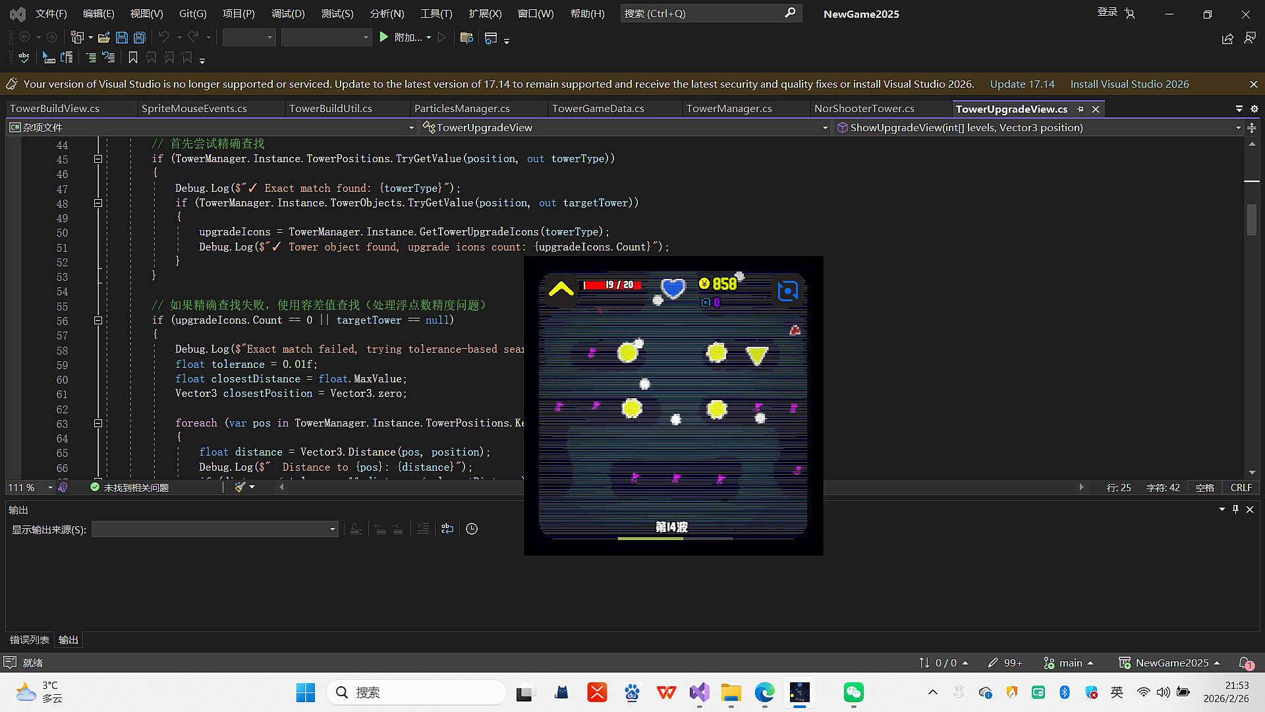Image resolution: width=1265 pixels, height=712 pixels.
Task: Switch to the TowerManager.cs tab
Action: click(729, 109)
